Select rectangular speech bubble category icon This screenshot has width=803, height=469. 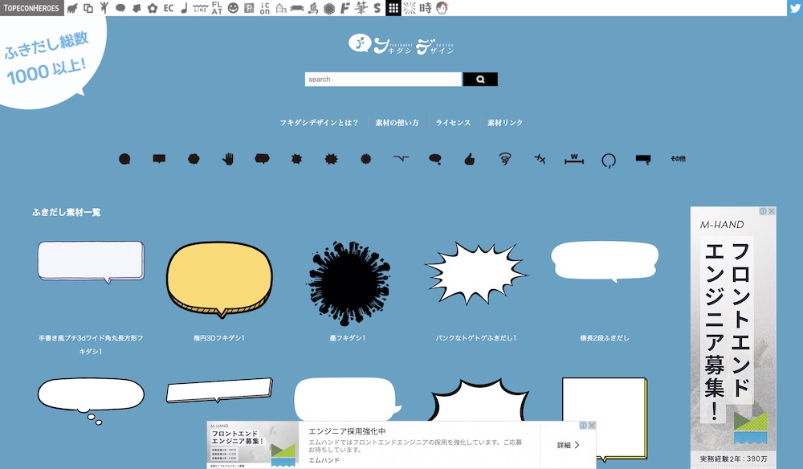coord(159,159)
